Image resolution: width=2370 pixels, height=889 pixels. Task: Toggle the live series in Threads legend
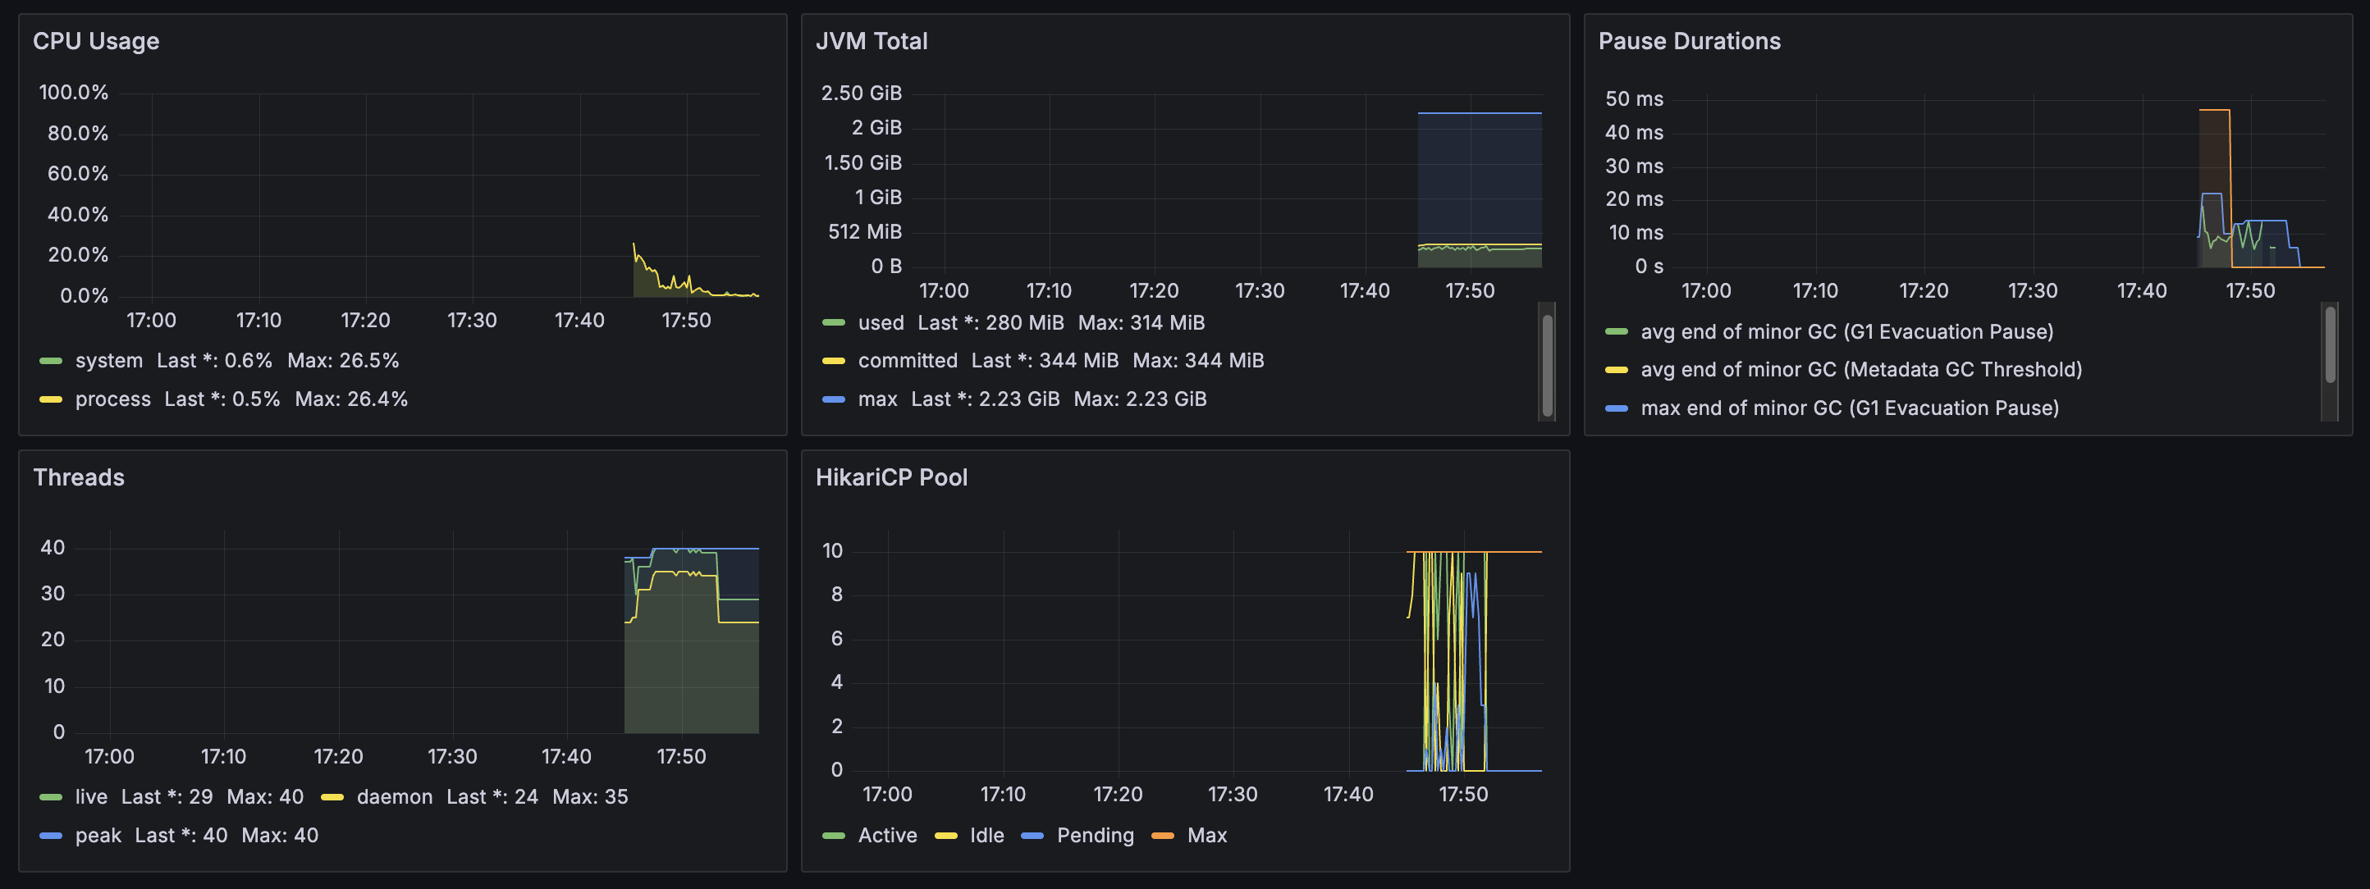click(91, 797)
